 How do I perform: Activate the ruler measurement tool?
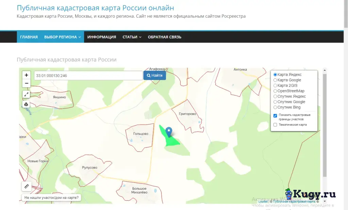pos(27,186)
